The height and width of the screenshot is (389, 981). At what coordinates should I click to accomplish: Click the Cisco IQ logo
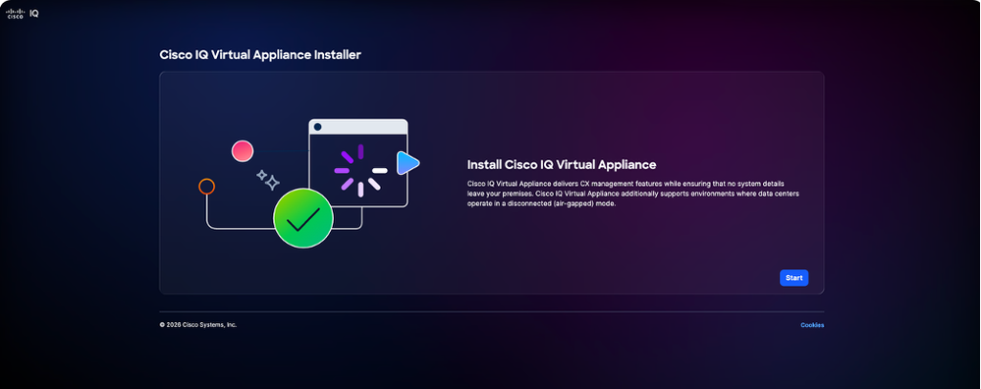[23, 13]
